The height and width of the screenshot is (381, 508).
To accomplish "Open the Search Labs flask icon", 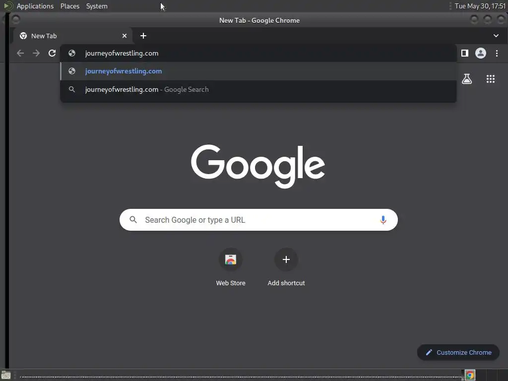I will 467,79.
